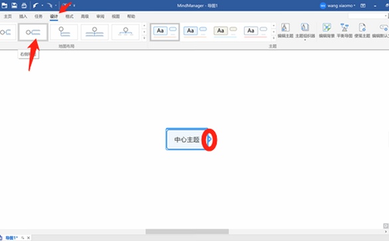Screen dimensions: 389x241
Task: Choose the split tree layout with two lines
Action: (94, 32)
